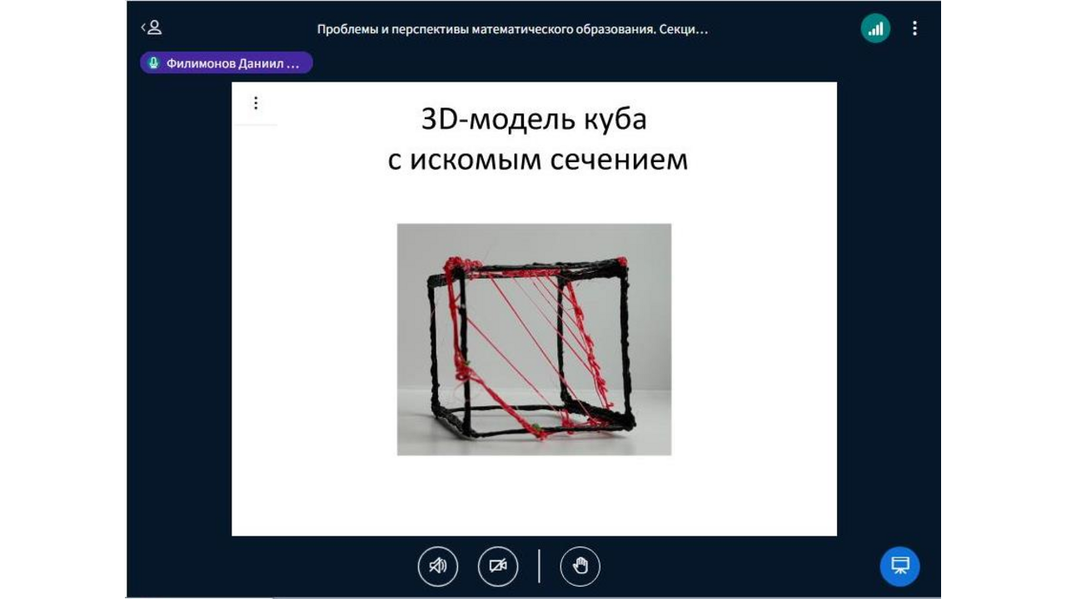Click the slide heading 3D-модель куба
This screenshot has height=599, width=1066.
534,119
